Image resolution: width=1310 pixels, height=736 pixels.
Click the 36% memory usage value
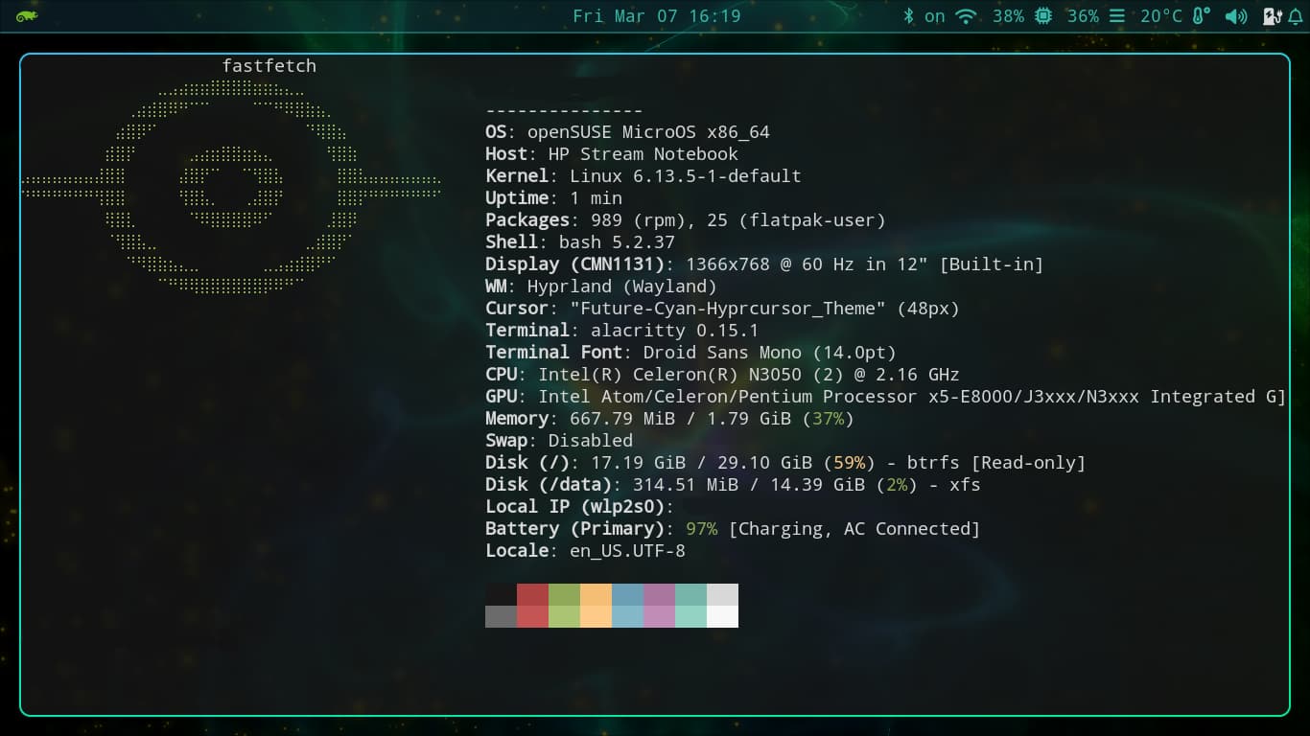(1083, 16)
